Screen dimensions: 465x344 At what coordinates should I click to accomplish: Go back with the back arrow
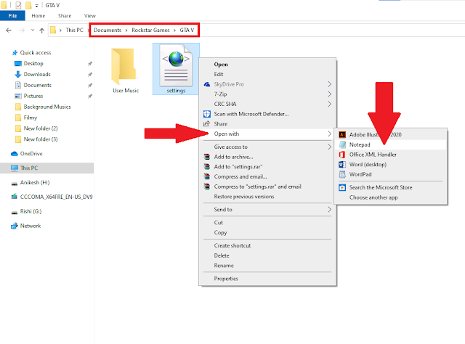[9, 30]
